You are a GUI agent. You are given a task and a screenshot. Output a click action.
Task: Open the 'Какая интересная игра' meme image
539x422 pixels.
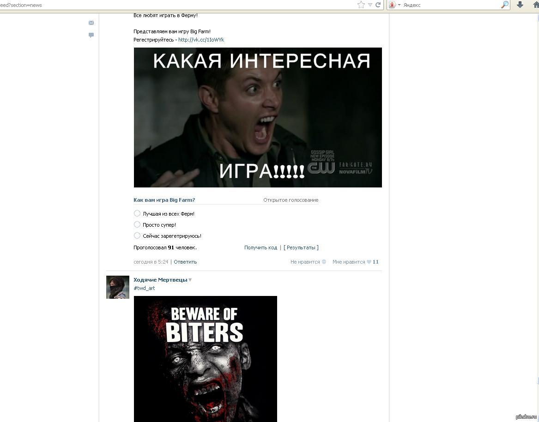(258, 118)
